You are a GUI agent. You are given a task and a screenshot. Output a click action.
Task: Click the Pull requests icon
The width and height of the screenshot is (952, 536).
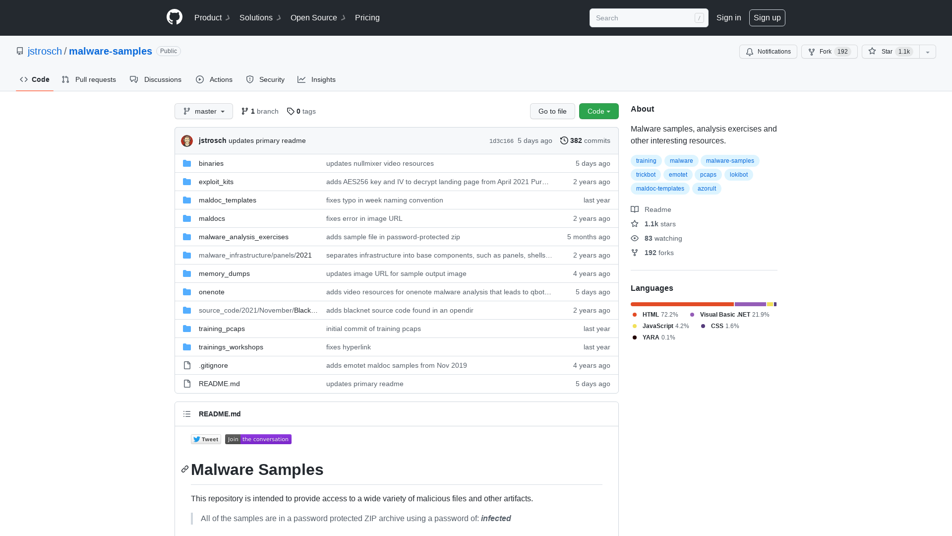click(66, 79)
